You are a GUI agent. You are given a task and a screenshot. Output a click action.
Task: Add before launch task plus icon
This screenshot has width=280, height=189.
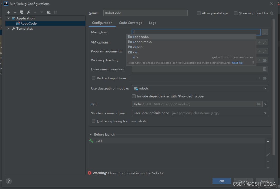point(268,141)
